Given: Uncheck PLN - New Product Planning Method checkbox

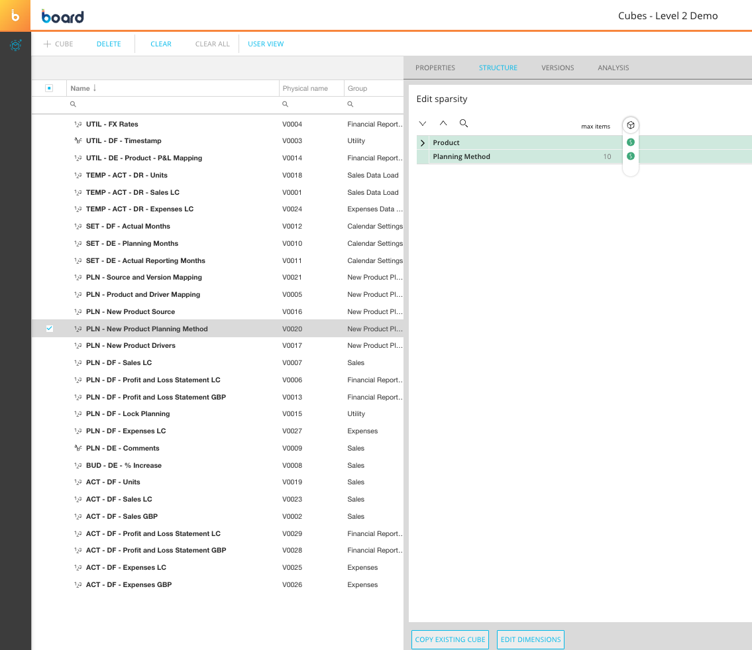Looking at the screenshot, I should (x=50, y=329).
